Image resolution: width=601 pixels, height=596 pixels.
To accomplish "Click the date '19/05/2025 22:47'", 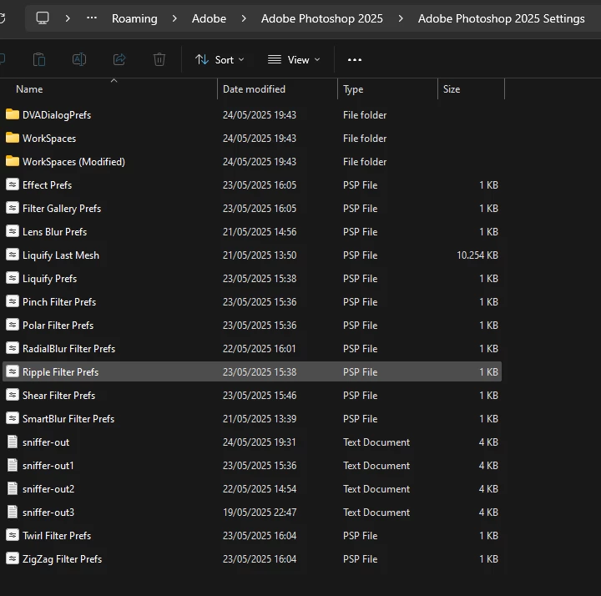I will point(260,513).
